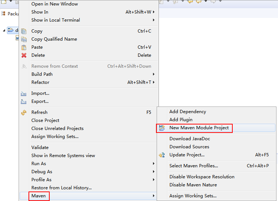Choose Update Project... entry
Screen dimensions: 278x201
coord(217,155)
